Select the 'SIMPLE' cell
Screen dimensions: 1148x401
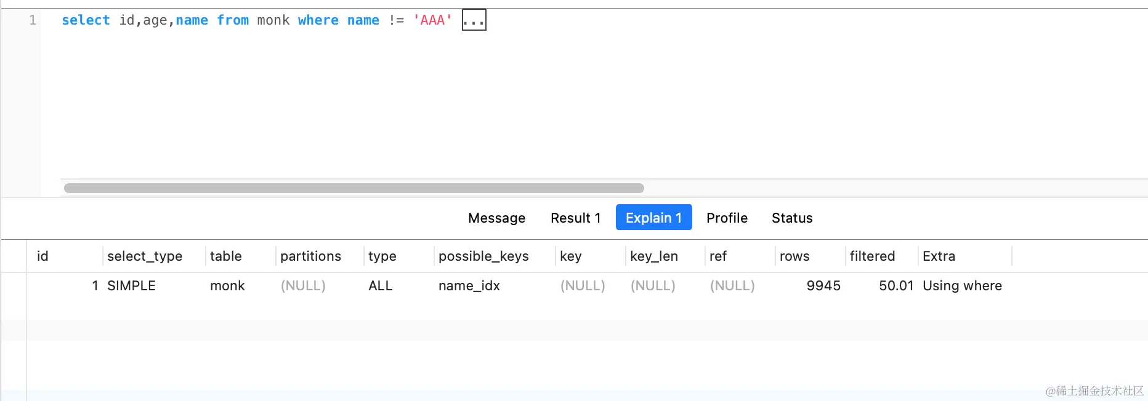tap(131, 285)
